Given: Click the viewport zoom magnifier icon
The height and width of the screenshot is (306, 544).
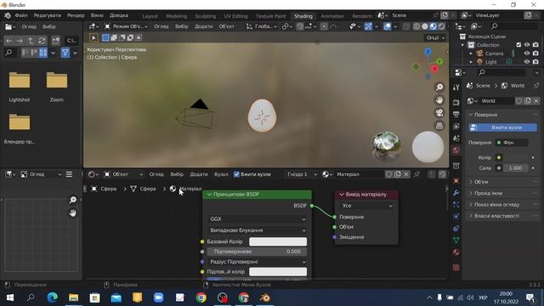Looking at the screenshot, I should (439, 87).
